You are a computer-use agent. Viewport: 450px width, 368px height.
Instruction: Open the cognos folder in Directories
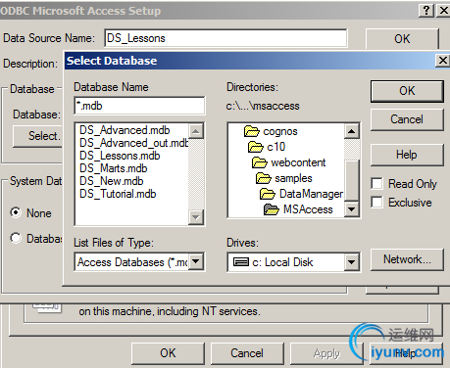tap(271, 131)
